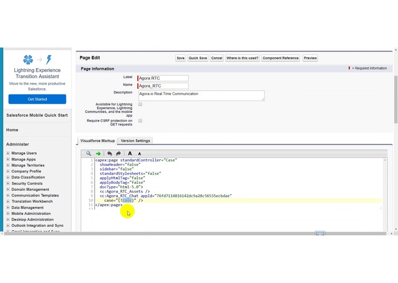This screenshot has width=398, height=283.
Task: Click the Label field containing Agora RTC
Action: coord(163,78)
